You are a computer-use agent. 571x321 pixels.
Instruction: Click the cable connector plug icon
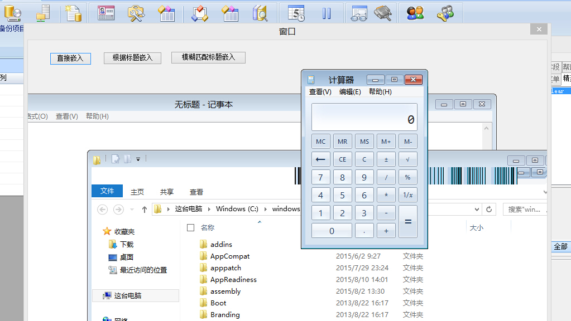pos(383,13)
